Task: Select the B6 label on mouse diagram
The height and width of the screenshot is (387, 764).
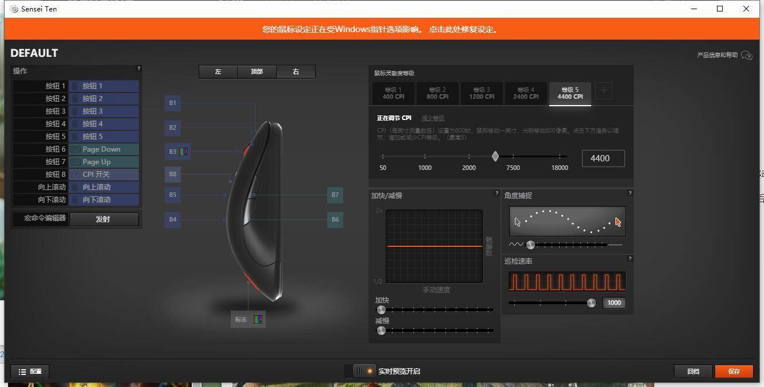Action: (x=335, y=219)
